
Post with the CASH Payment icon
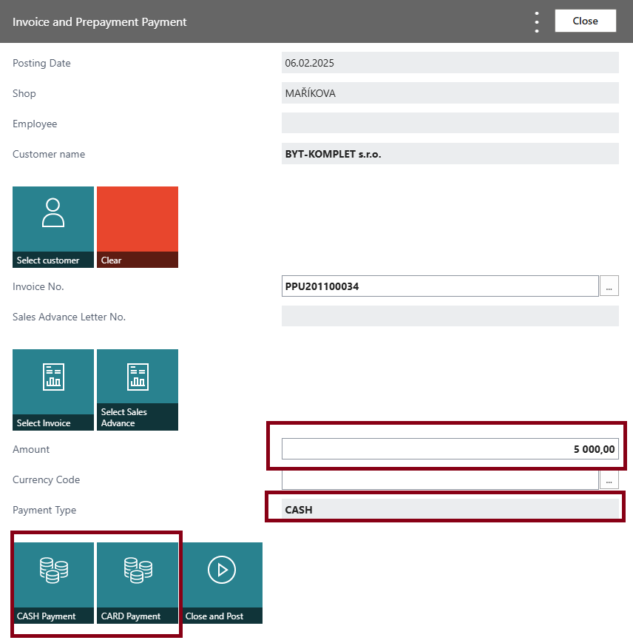(x=53, y=581)
